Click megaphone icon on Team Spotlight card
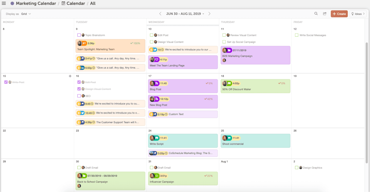 [x=84, y=43]
